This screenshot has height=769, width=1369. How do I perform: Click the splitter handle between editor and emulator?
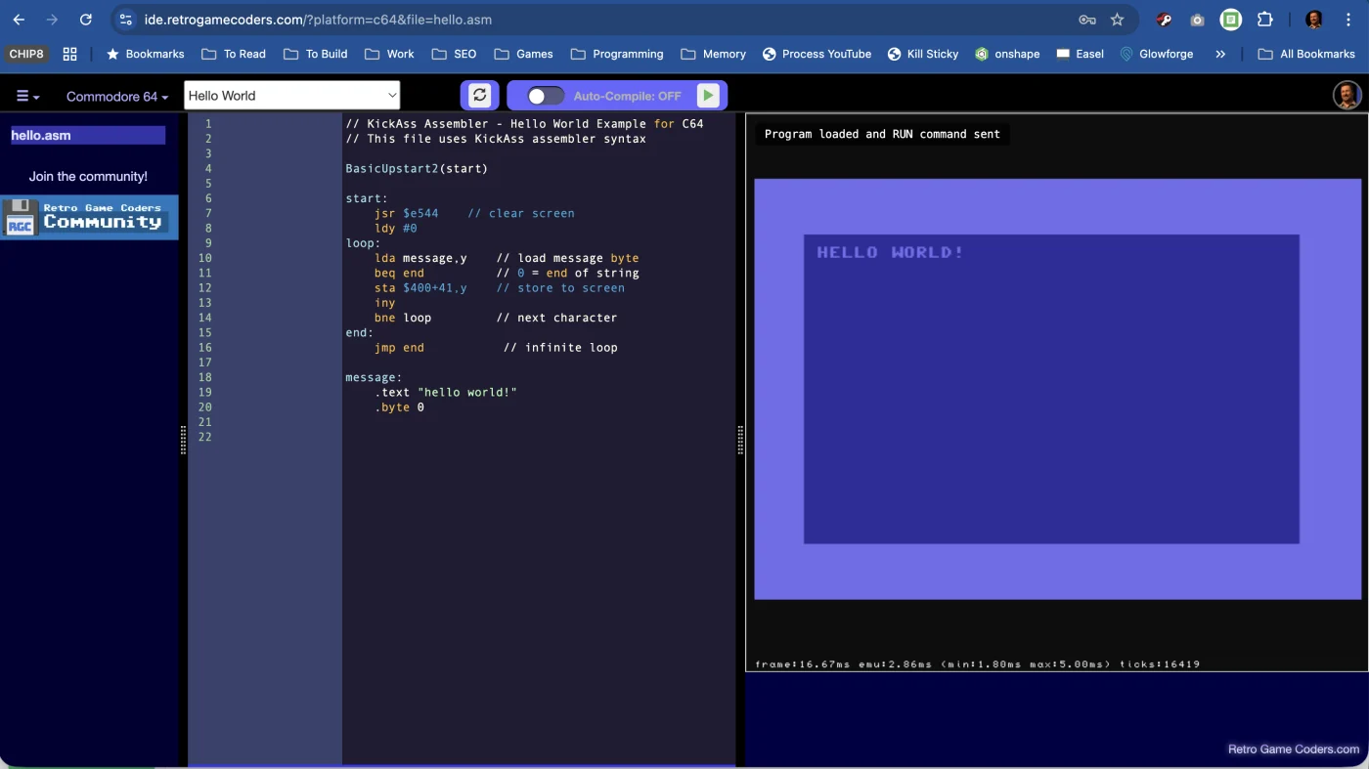point(740,441)
